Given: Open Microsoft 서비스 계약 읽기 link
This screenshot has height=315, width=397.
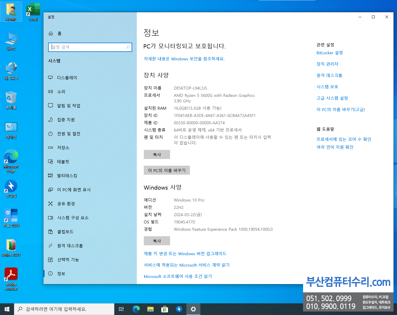Looking at the screenshot, I should tap(187, 265).
